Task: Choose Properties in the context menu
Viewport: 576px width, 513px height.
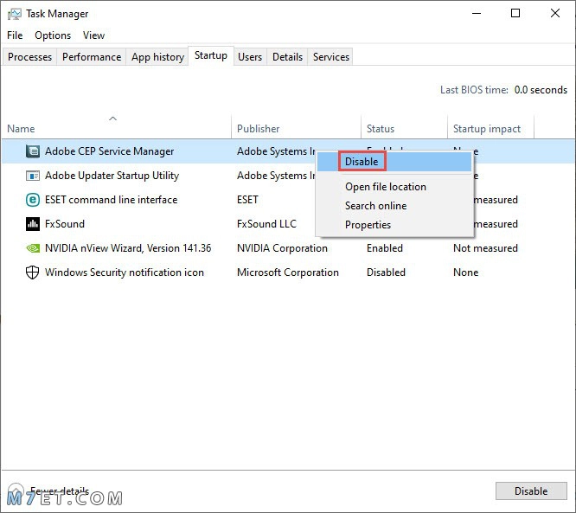Action: tap(394, 225)
